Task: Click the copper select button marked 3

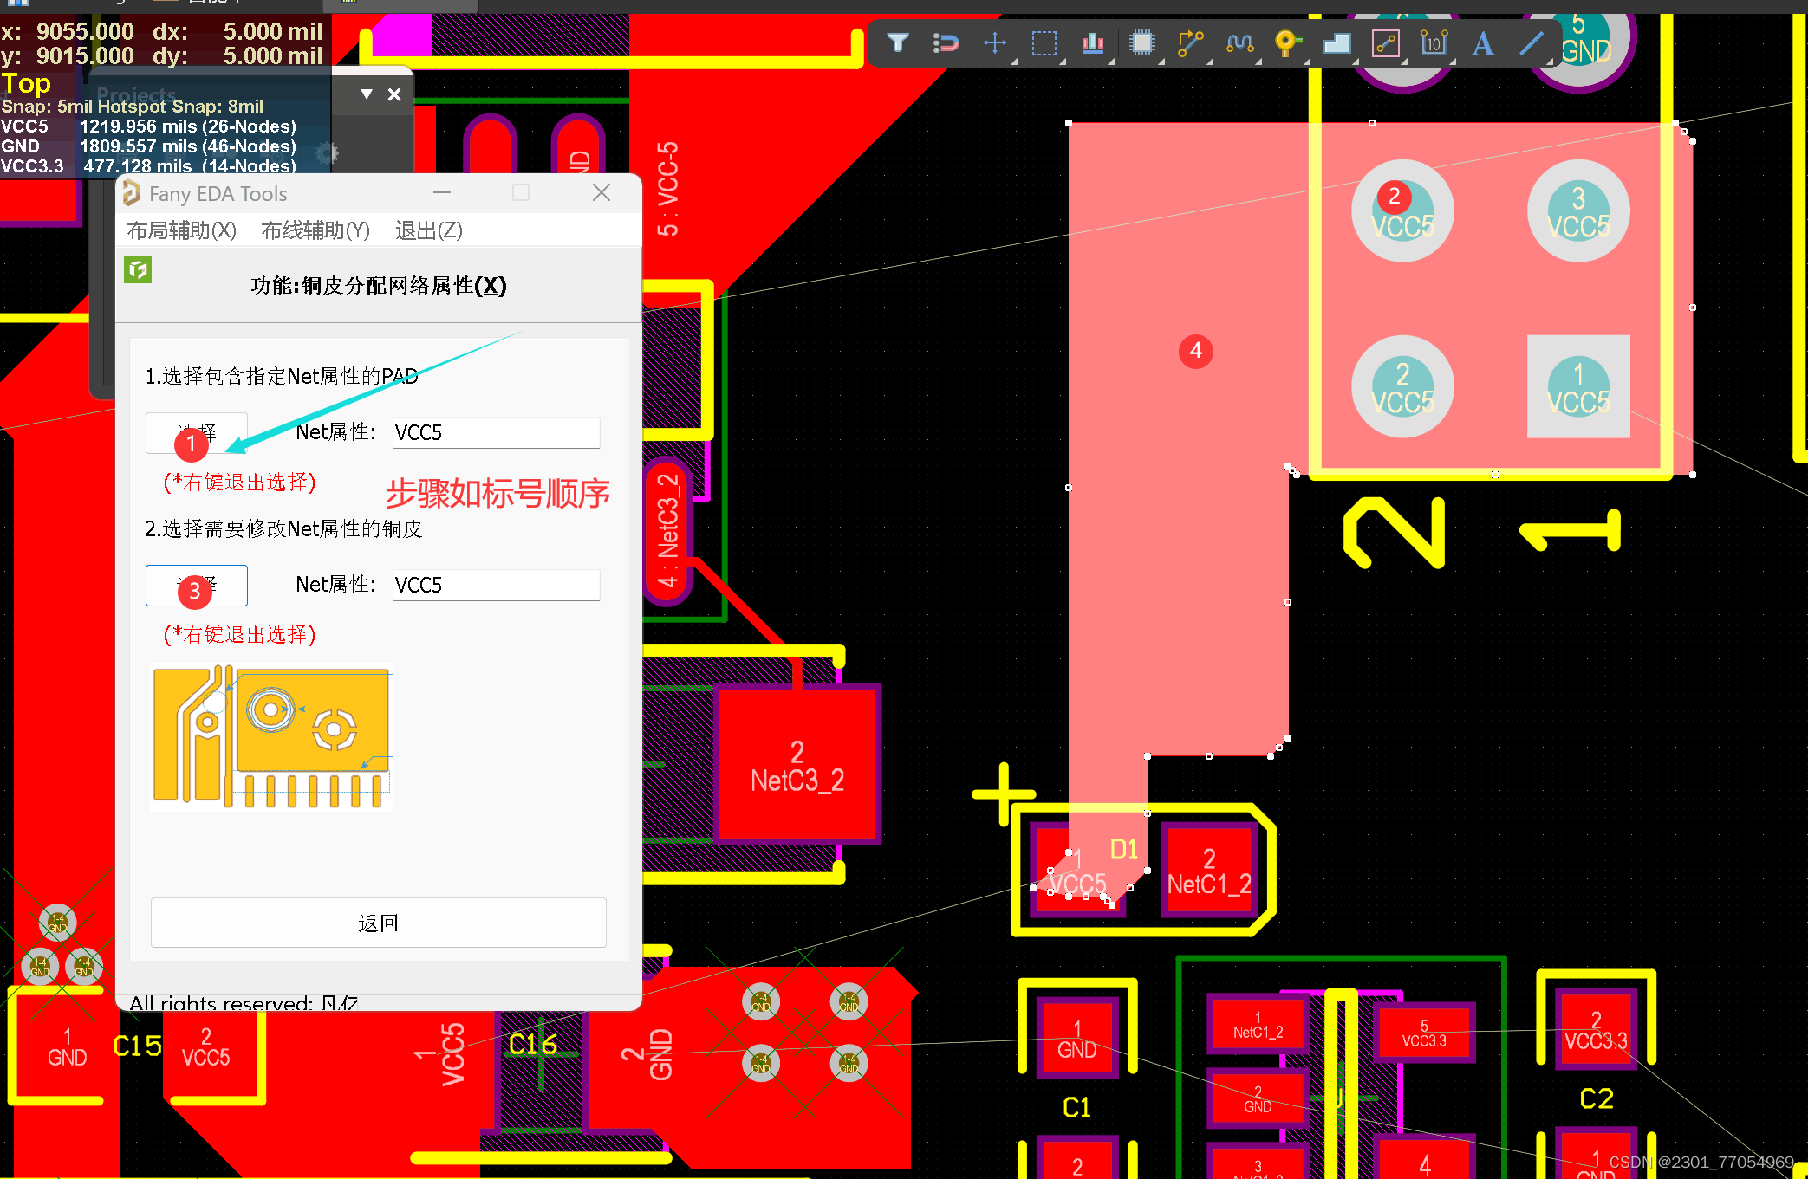Action: 197,586
